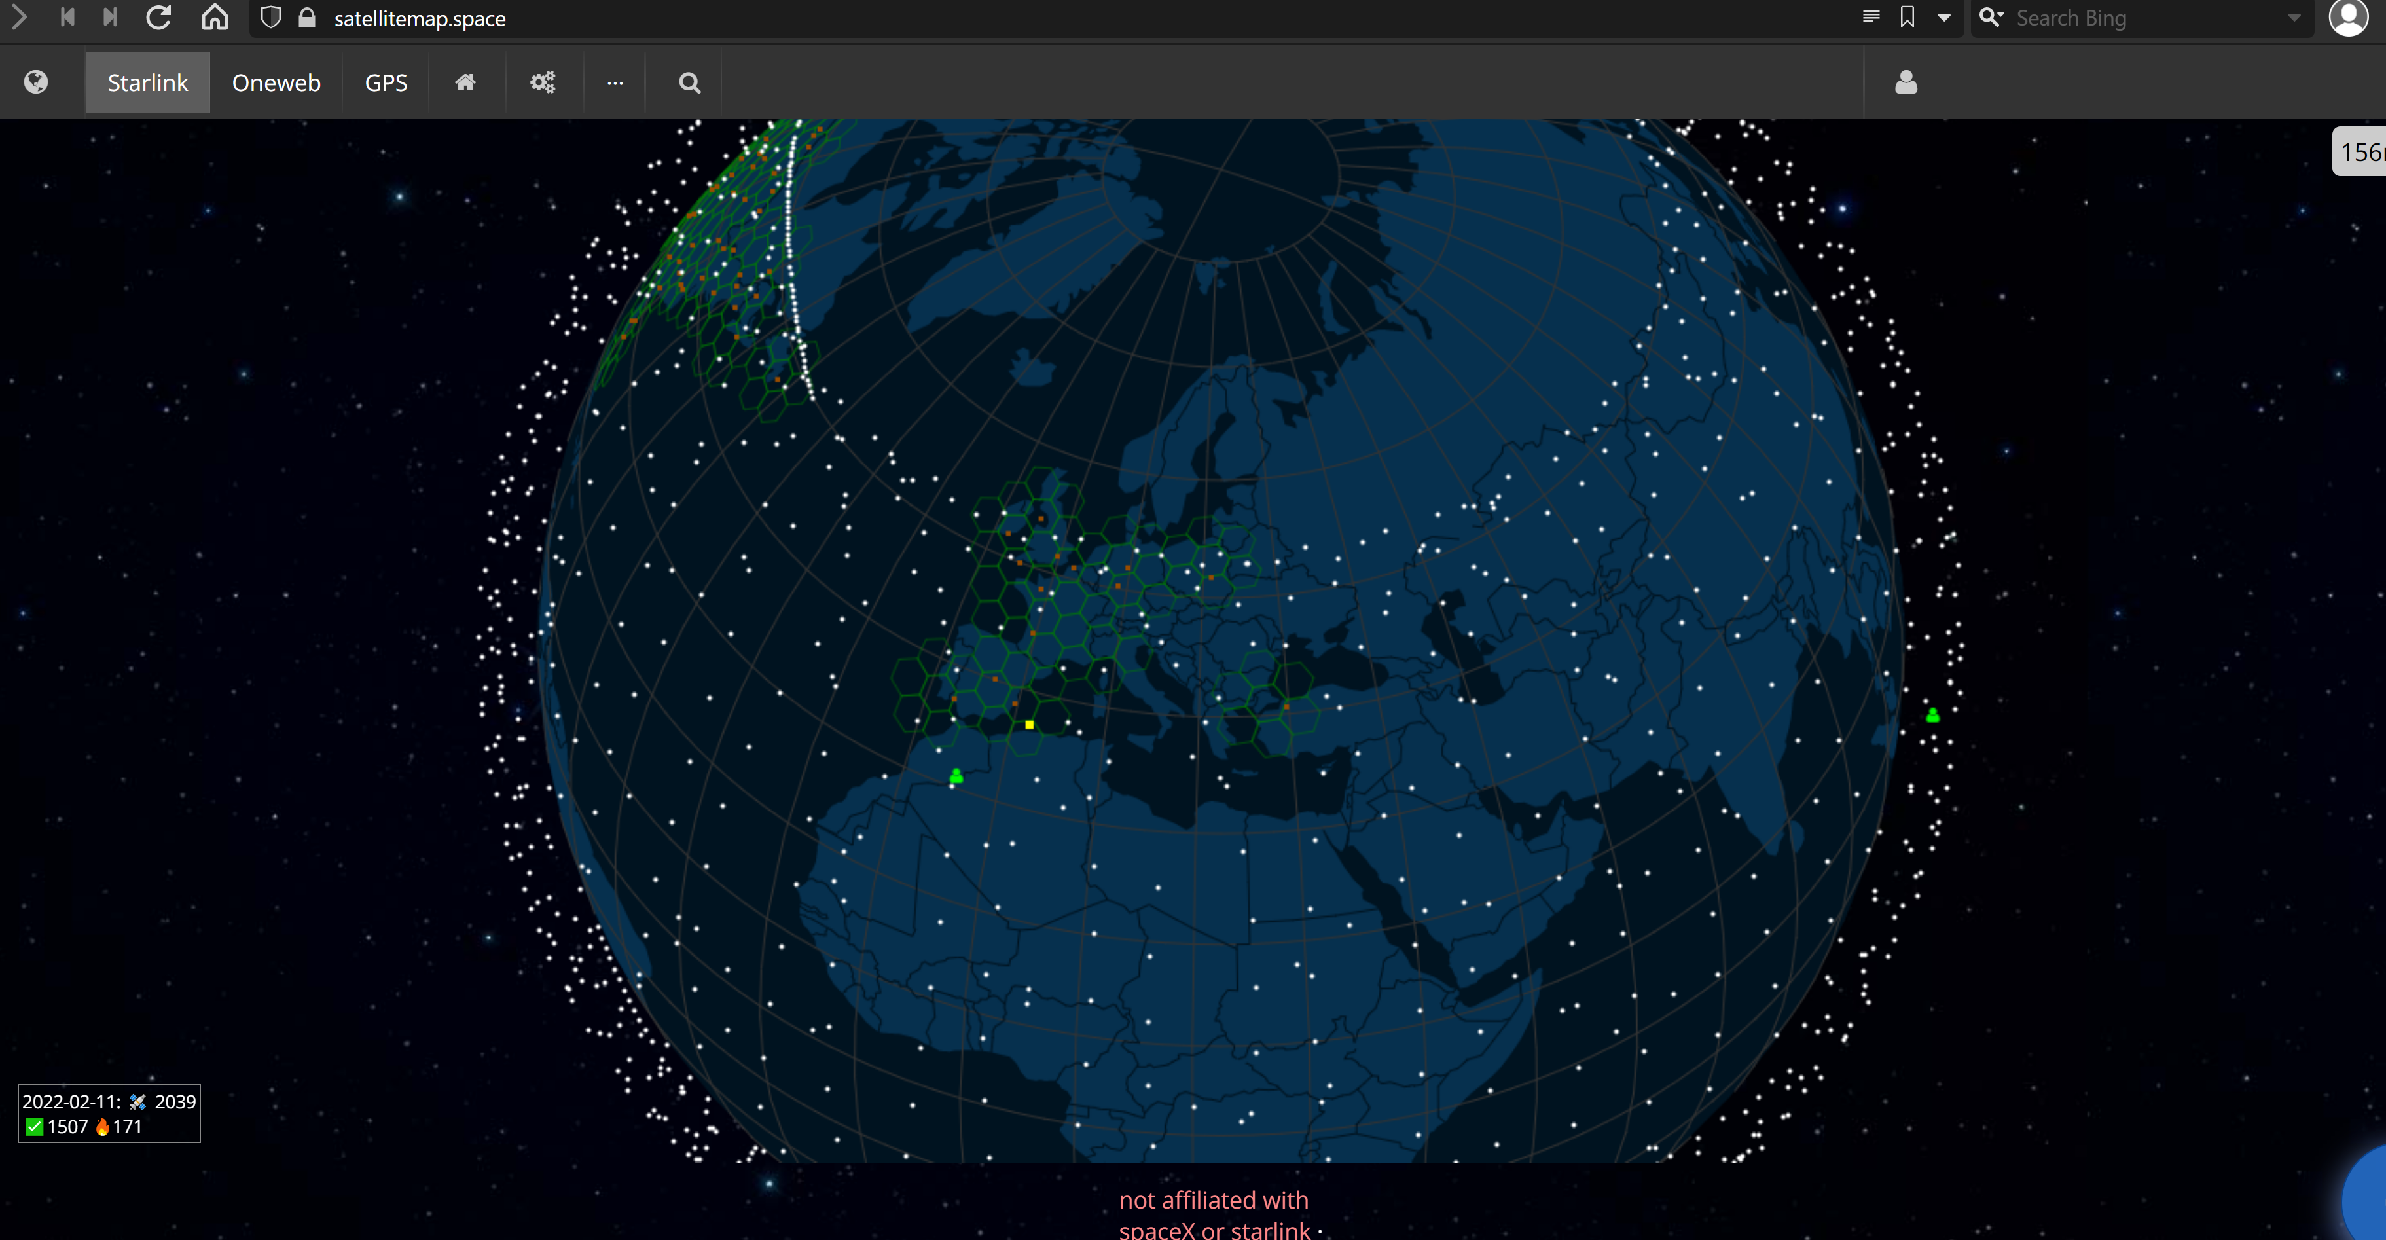
Task: Open the user account icon
Action: 1906,82
